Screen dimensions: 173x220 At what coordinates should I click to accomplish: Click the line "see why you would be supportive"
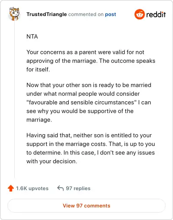(x=80, y=111)
